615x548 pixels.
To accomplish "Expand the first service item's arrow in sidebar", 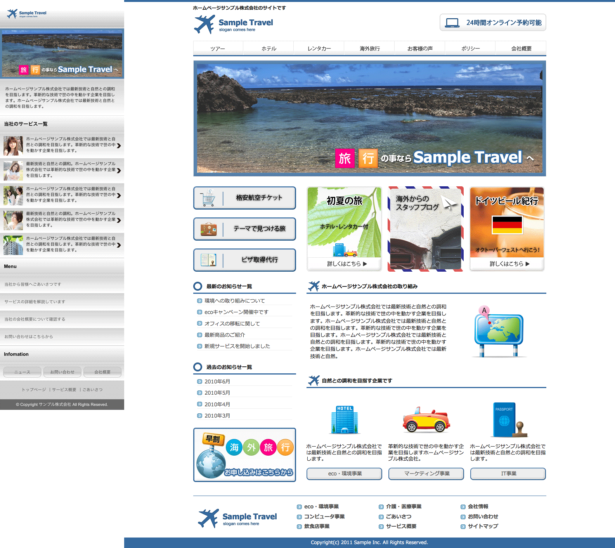I will (x=119, y=146).
